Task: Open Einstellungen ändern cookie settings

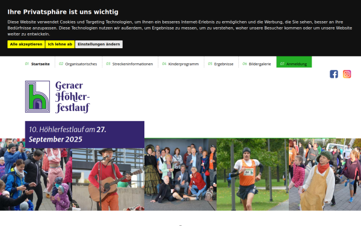Action: (99, 44)
